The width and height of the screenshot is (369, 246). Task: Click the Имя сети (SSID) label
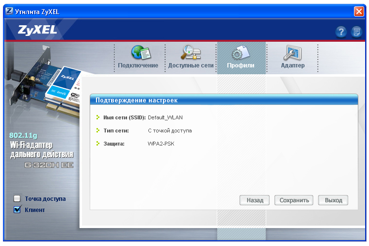click(125, 117)
